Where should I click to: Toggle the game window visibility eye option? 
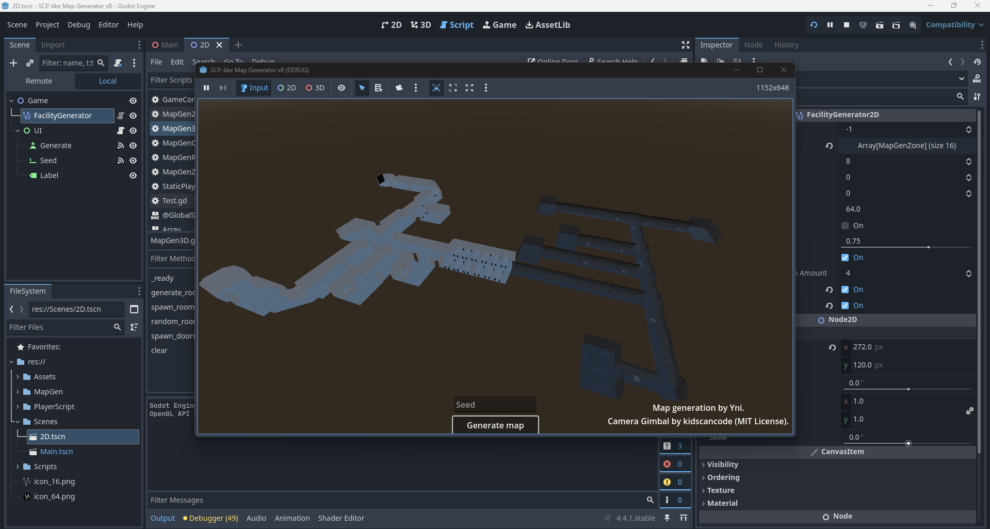(342, 88)
